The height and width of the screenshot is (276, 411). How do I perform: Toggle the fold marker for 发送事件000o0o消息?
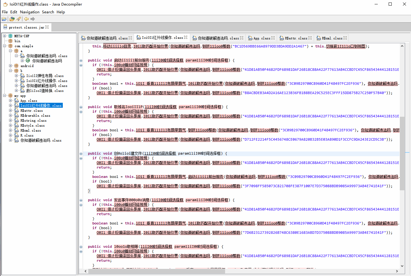click(x=81, y=200)
